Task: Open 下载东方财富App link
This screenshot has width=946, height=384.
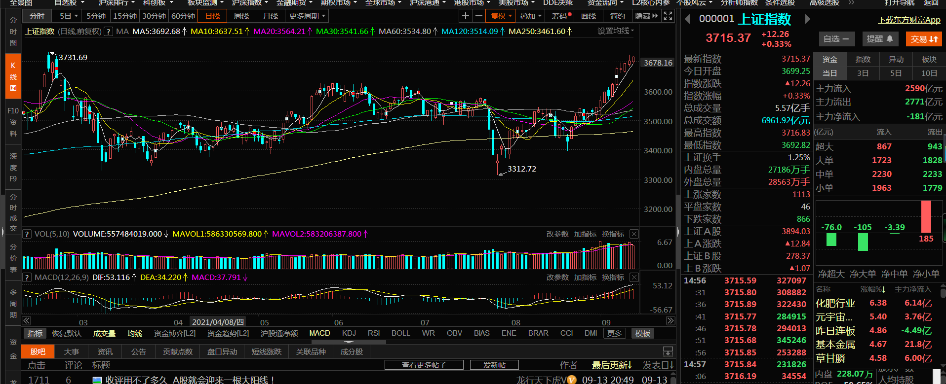Action: click(x=909, y=20)
